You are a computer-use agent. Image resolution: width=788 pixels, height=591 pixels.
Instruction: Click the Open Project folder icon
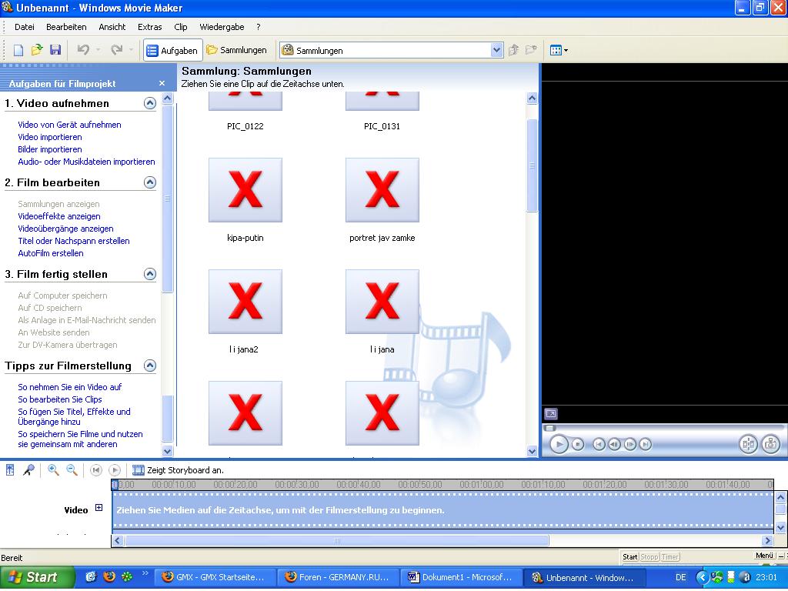tap(36, 50)
